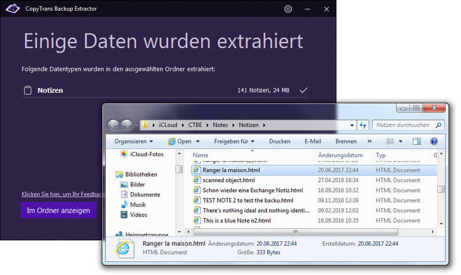Click the Bibliotheken folder icon
This screenshot has height=275, width=461.
(x=119, y=174)
